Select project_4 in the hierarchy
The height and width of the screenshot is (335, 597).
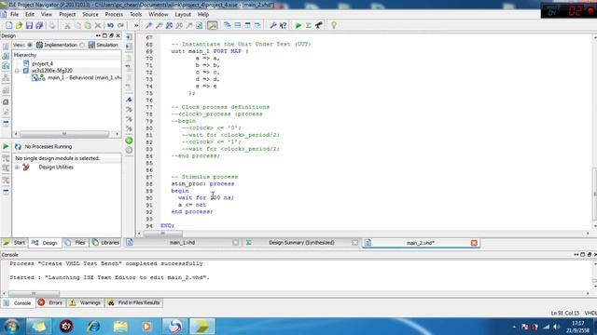(42, 63)
